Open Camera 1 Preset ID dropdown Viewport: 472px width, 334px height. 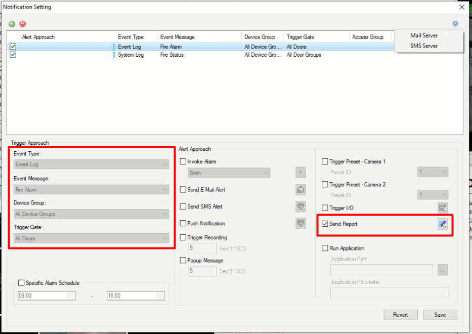click(433, 172)
